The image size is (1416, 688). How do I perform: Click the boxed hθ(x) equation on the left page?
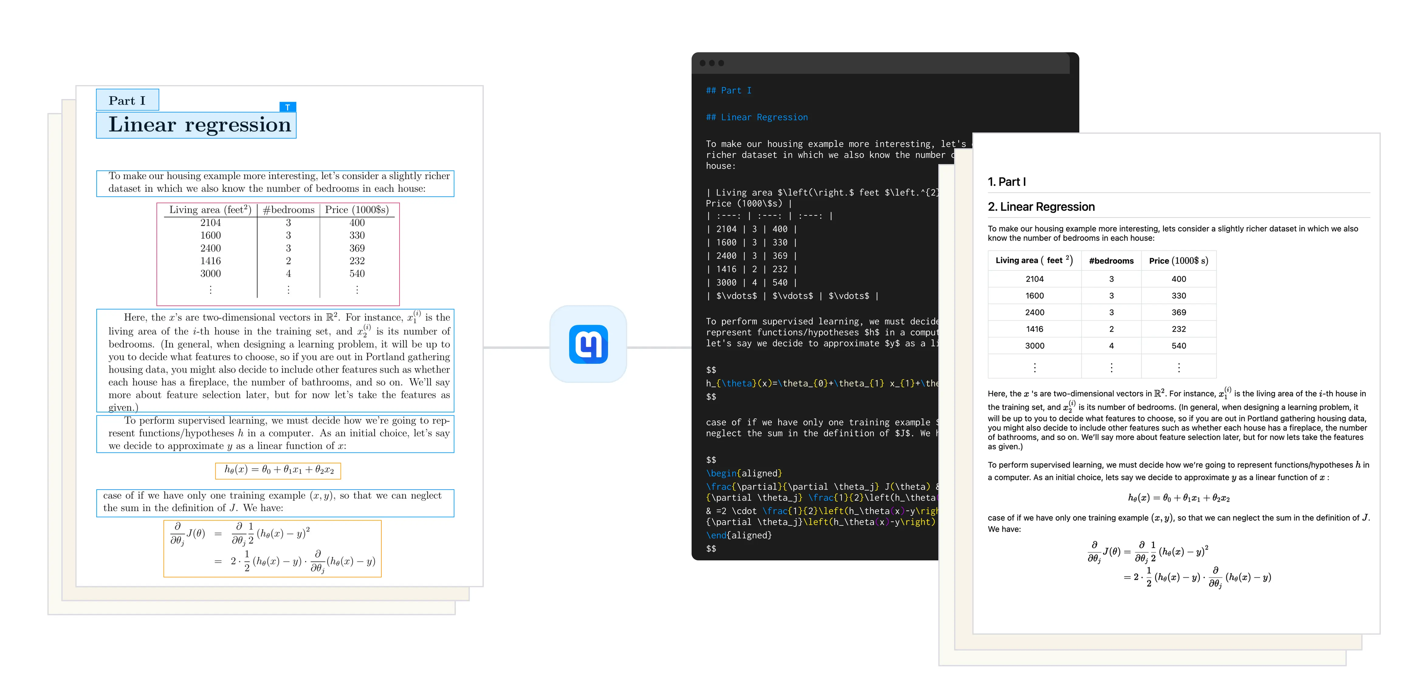point(278,471)
